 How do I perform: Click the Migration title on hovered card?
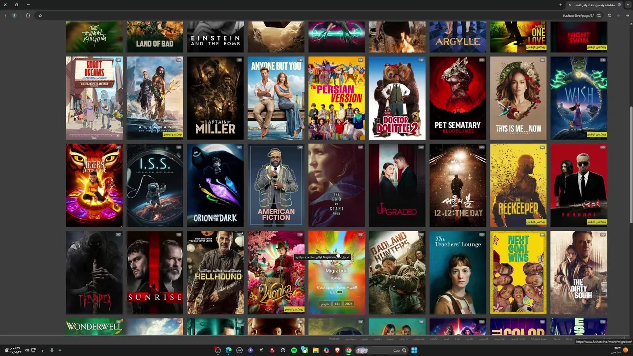[337, 271]
